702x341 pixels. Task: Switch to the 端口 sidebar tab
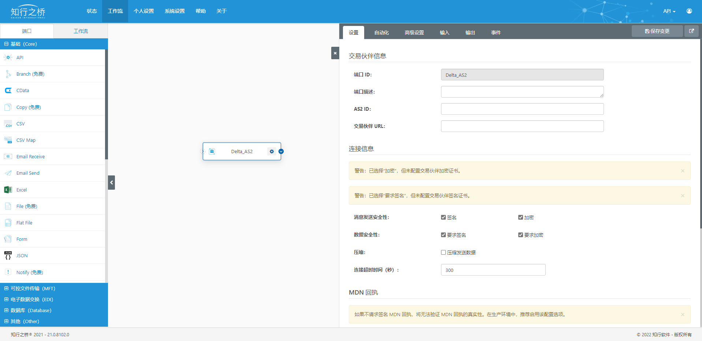(x=27, y=31)
